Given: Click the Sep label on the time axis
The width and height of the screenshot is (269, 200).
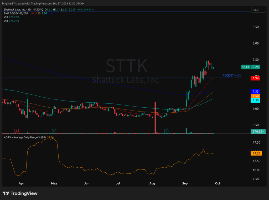Looking at the screenshot, I should 185,183.
